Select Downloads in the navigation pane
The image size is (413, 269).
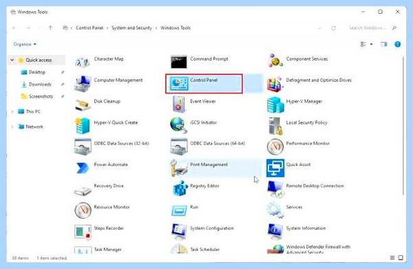point(40,84)
